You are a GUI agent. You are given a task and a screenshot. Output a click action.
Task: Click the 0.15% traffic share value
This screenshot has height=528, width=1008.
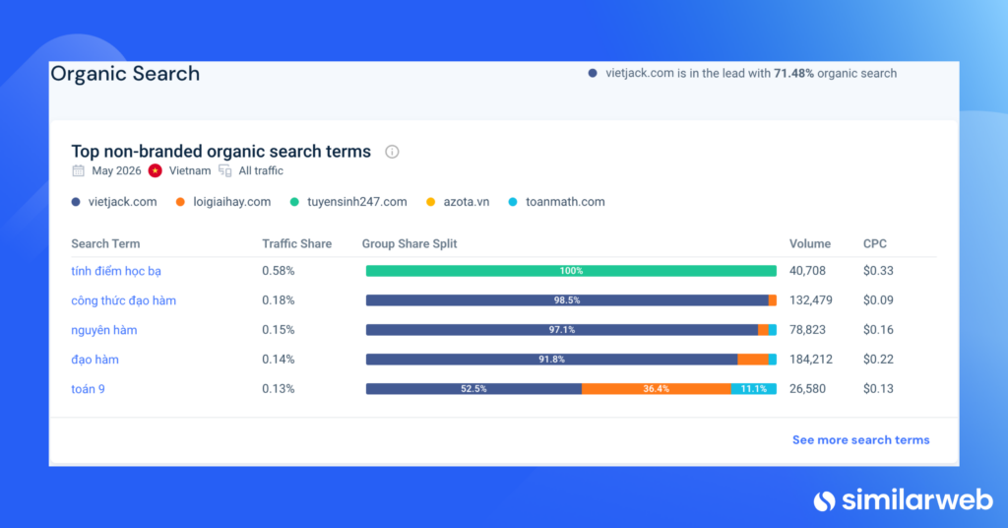tap(279, 331)
